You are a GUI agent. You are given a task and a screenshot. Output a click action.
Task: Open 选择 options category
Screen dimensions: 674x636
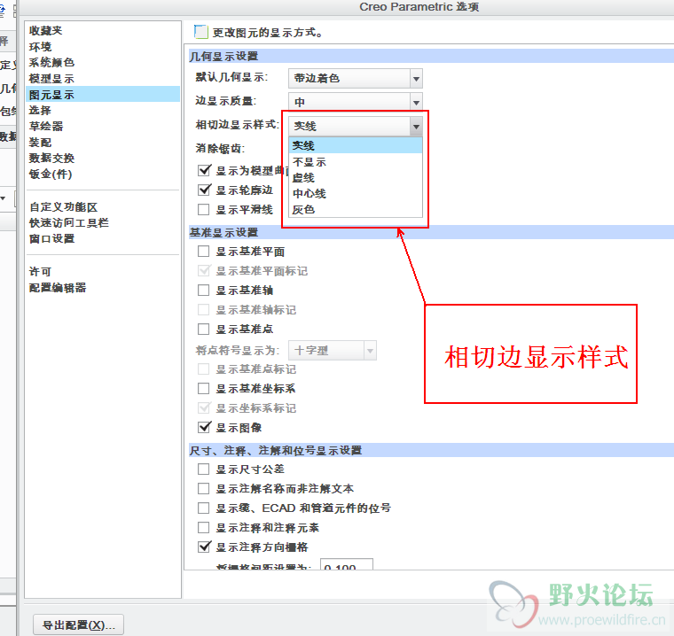[x=40, y=111]
